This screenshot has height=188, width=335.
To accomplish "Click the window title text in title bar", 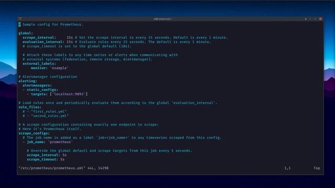I will pyautogui.click(x=163, y=19).
